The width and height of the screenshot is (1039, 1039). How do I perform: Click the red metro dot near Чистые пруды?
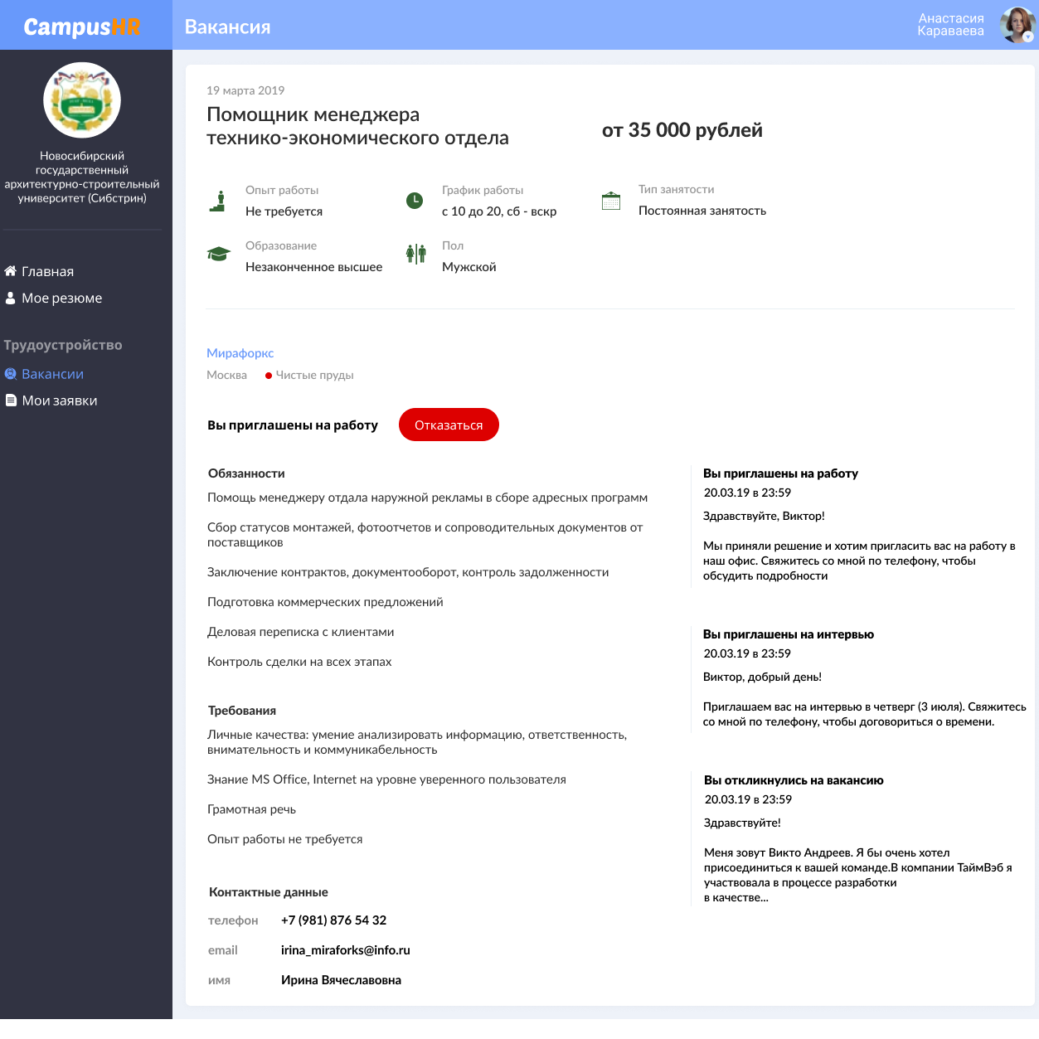[269, 376]
